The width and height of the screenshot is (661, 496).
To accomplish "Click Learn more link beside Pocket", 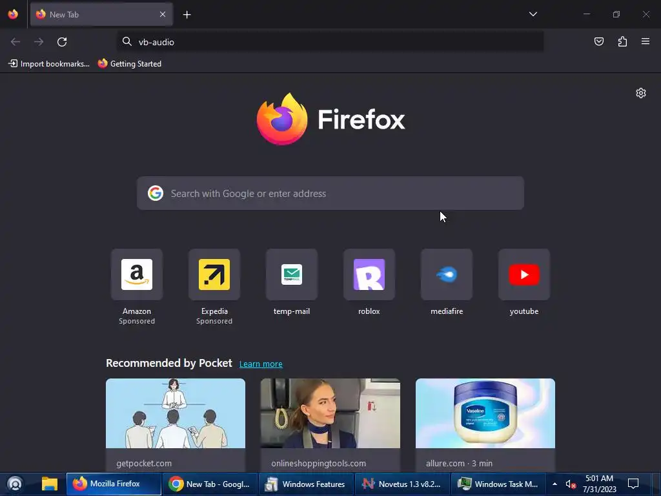I will (x=261, y=364).
